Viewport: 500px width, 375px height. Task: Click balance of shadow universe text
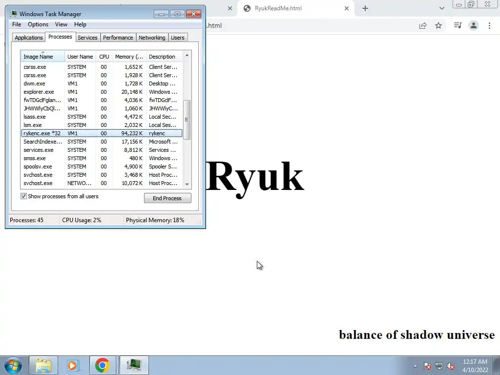point(417,335)
